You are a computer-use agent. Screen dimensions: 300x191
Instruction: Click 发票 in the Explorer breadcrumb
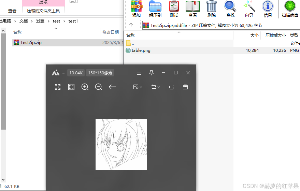tap(40, 21)
